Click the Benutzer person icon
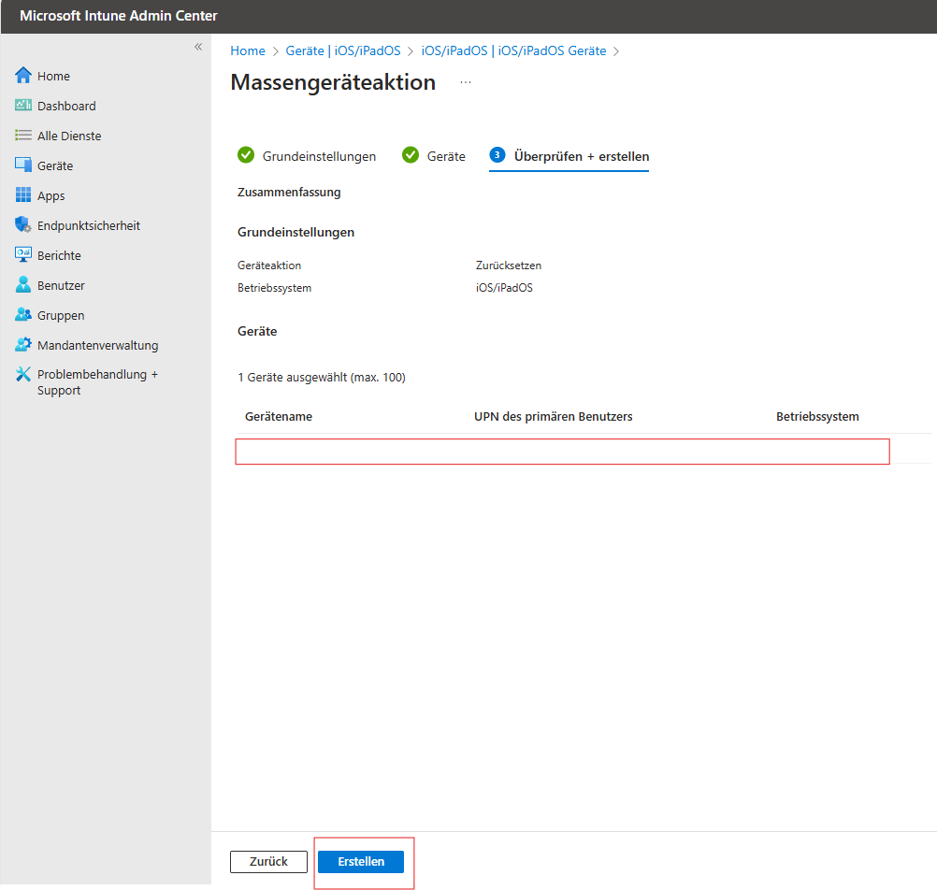This screenshot has height=890, width=937. [x=23, y=284]
